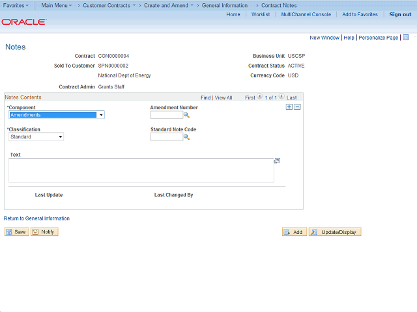Viewport: 417px width, 312px height.
Task: Click the Oracle logo
Action: [x=24, y=21]
